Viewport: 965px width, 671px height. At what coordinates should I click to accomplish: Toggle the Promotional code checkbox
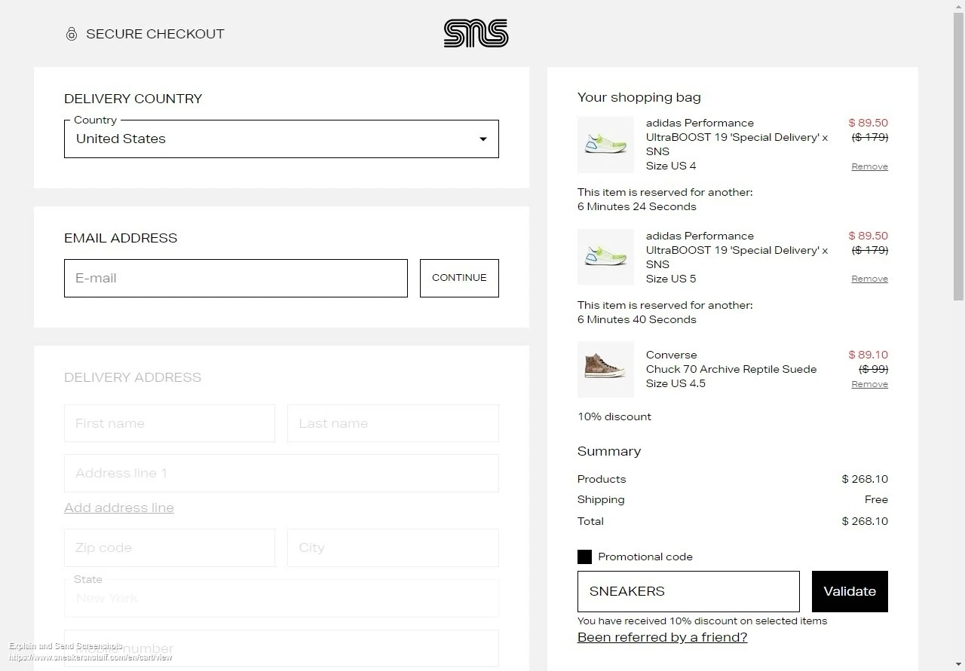[584, 557]
